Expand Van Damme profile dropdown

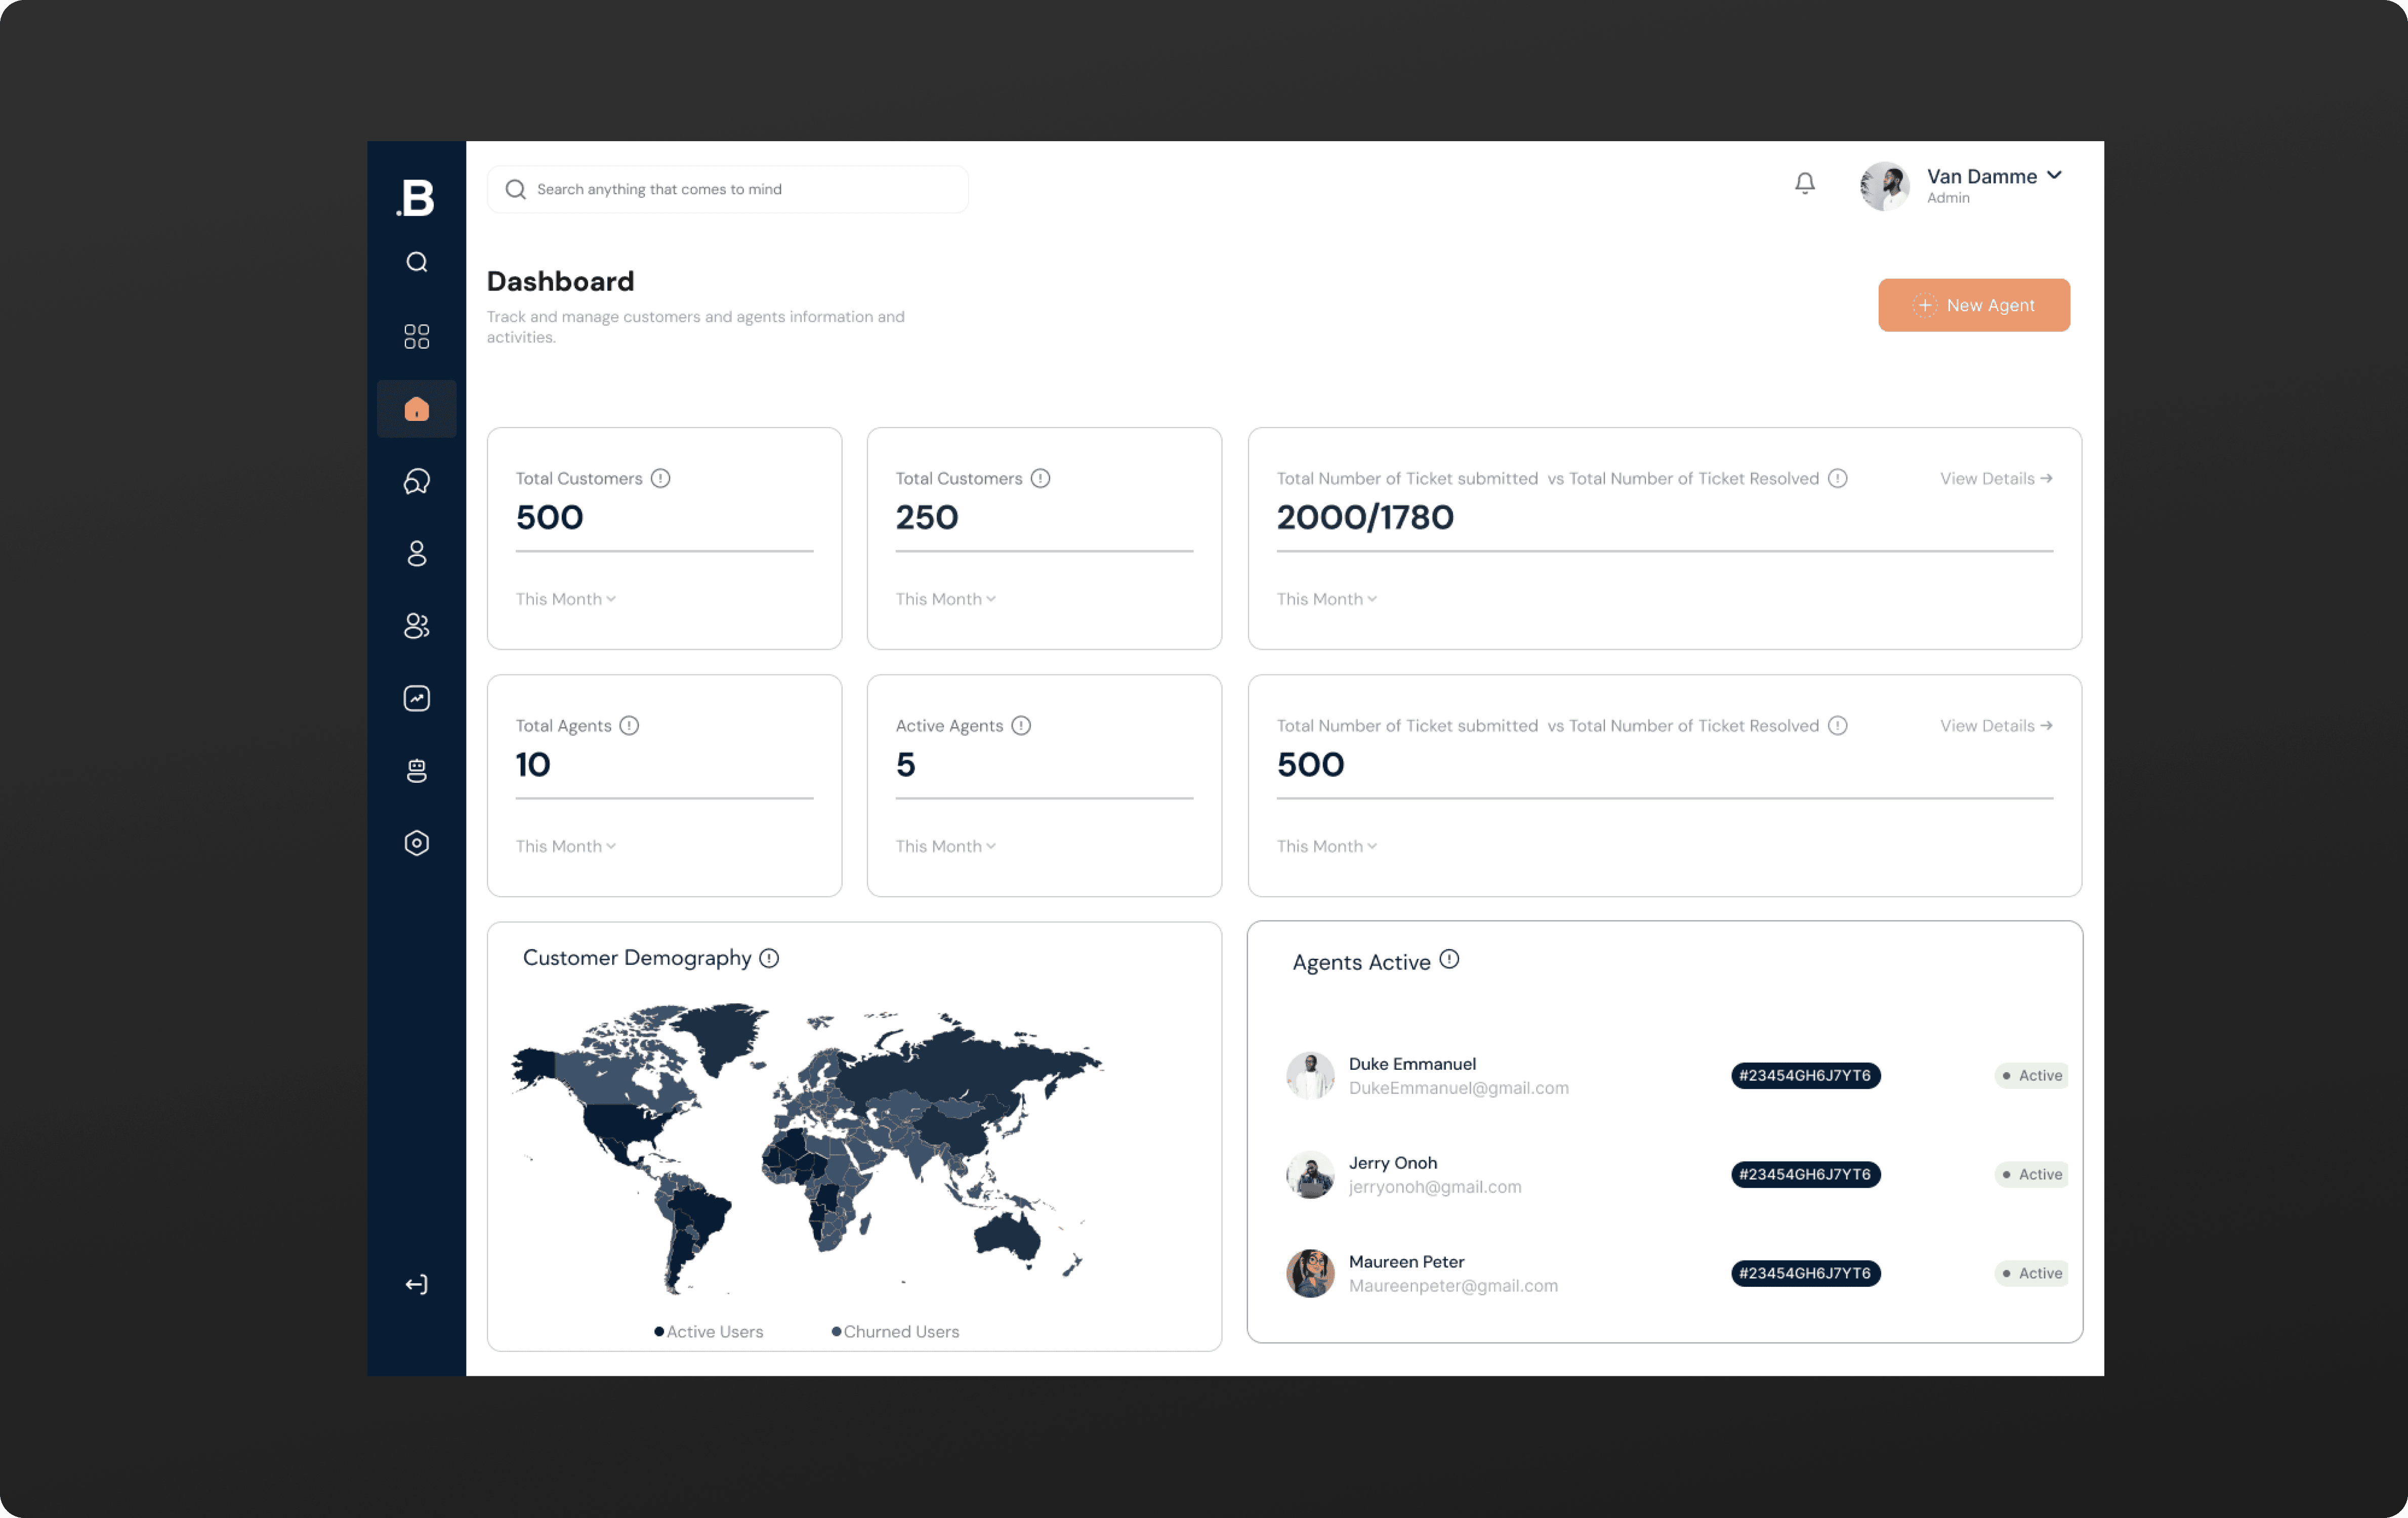2054,175
